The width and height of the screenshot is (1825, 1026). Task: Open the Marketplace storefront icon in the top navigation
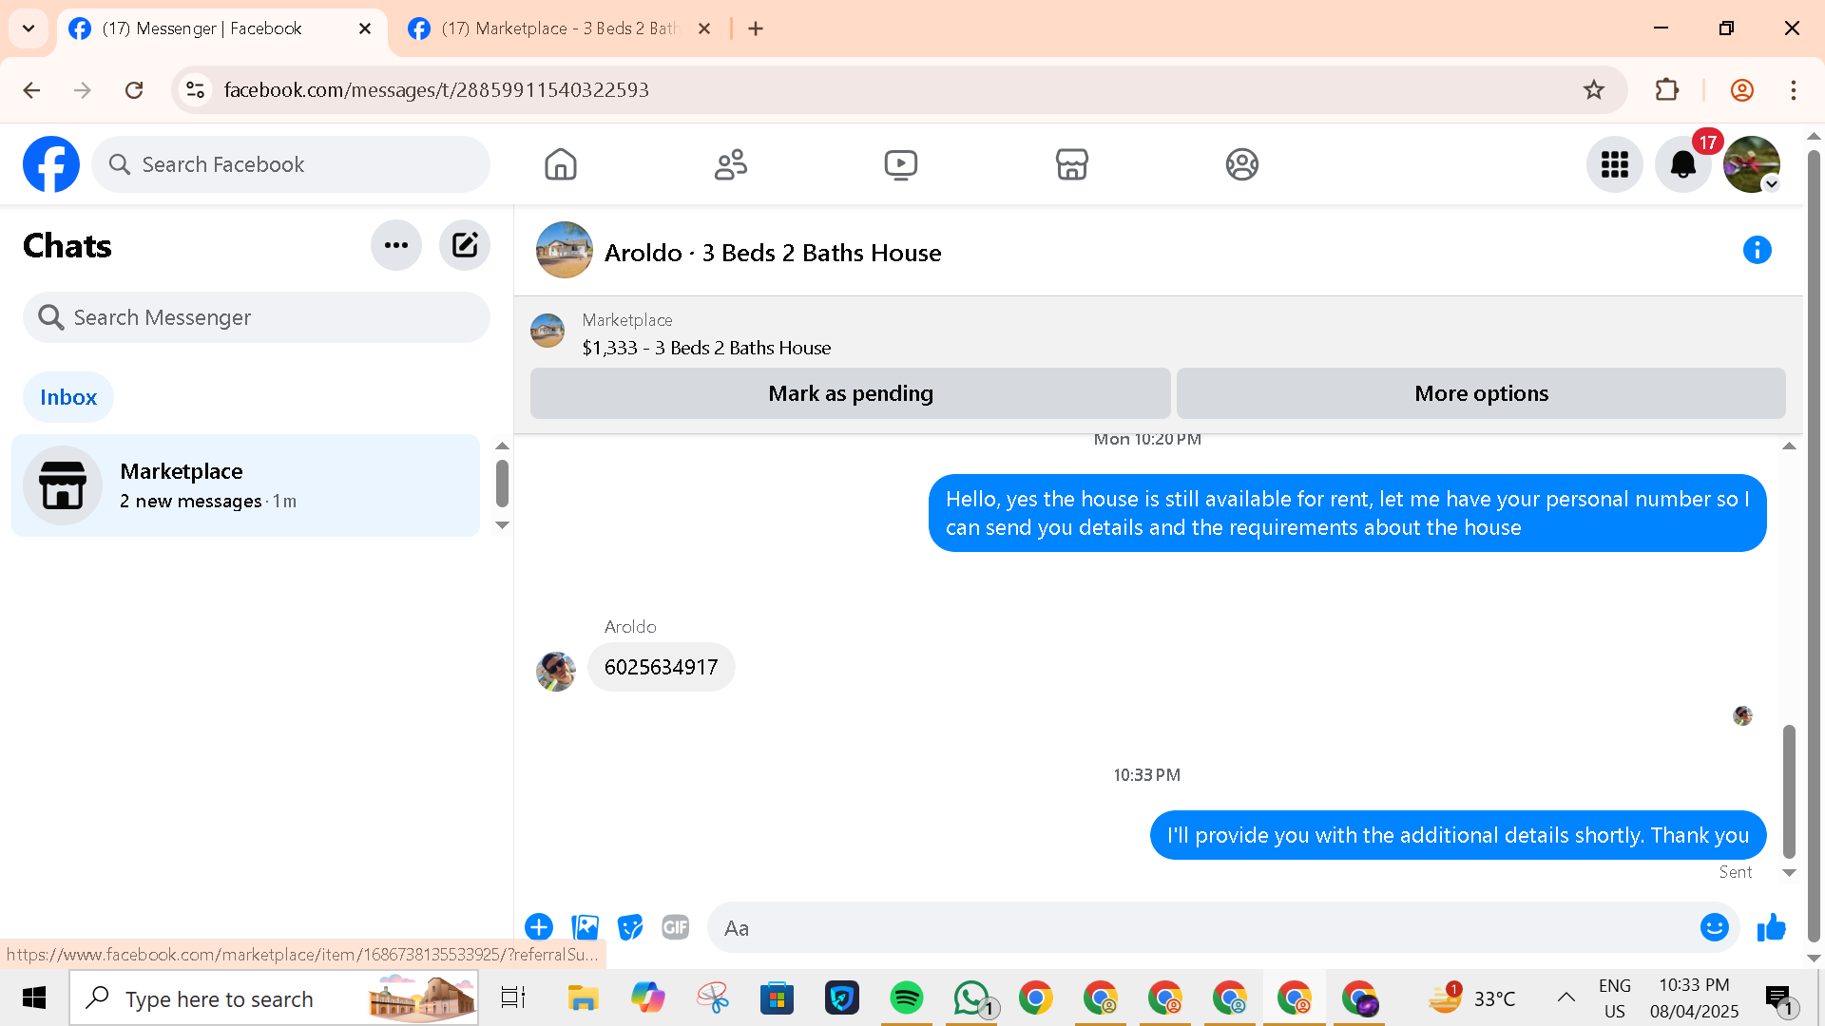pos(1071,164)
